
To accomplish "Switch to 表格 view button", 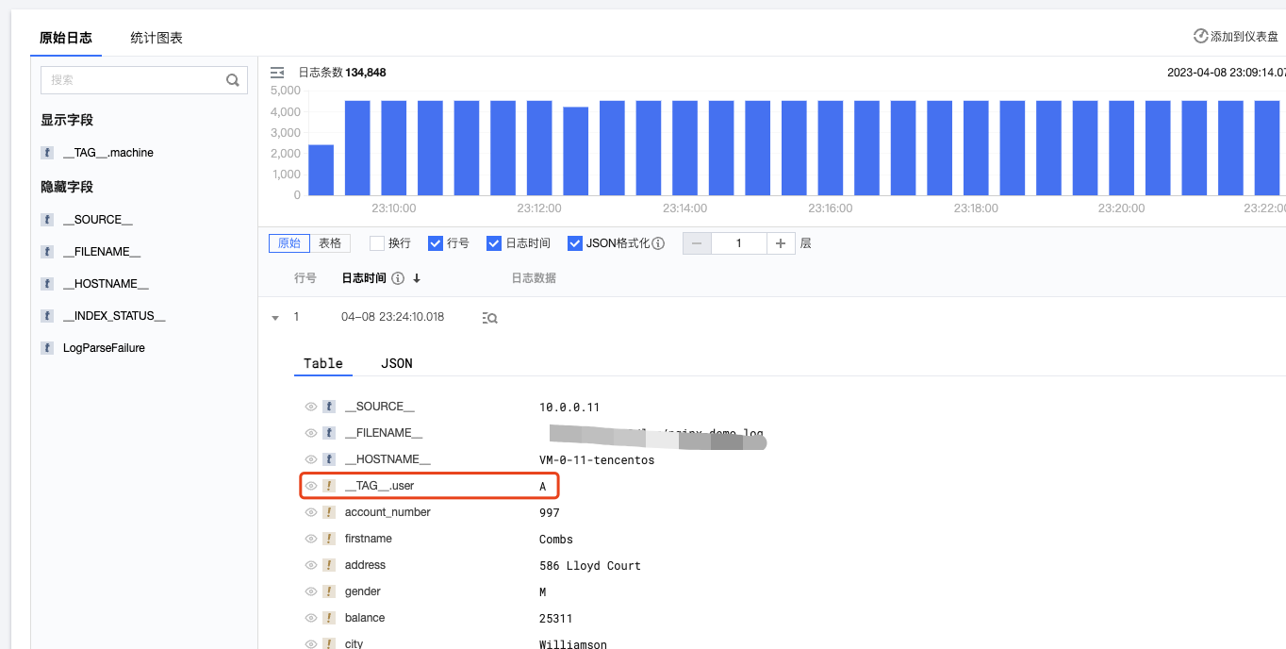I will [330, 243].
